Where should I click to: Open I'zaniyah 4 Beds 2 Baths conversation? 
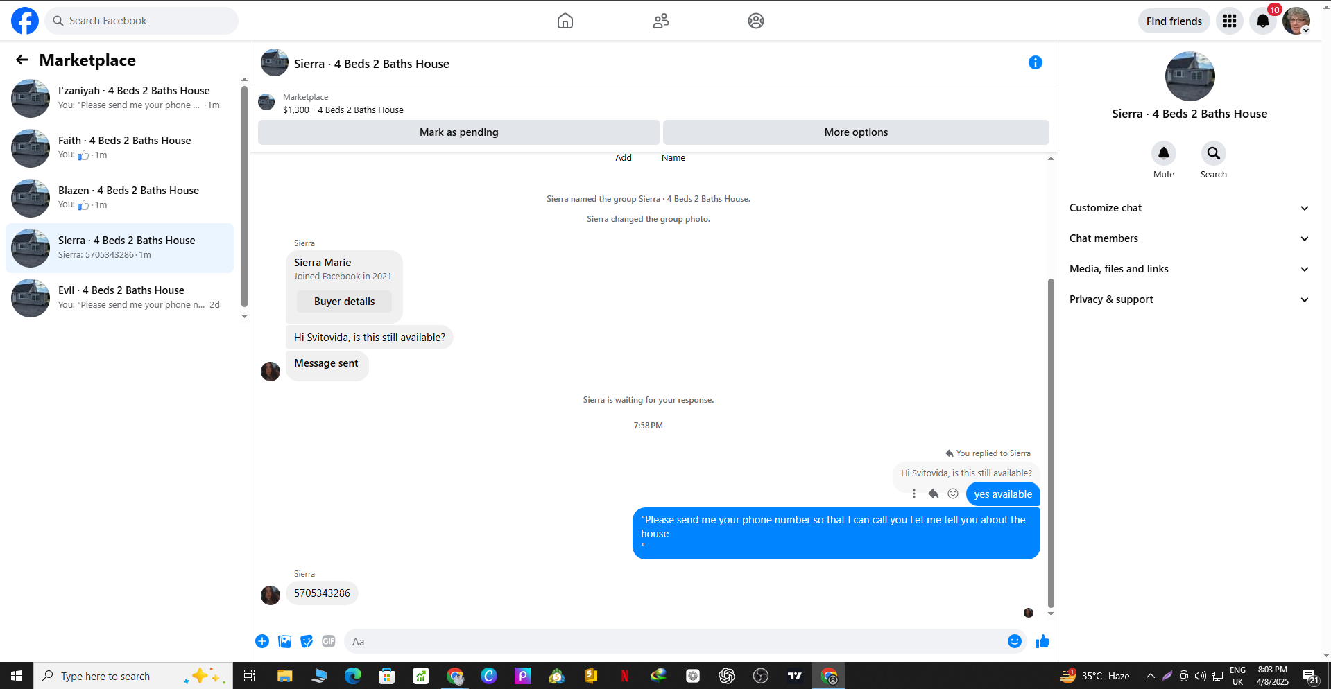(x=119, y=98)
